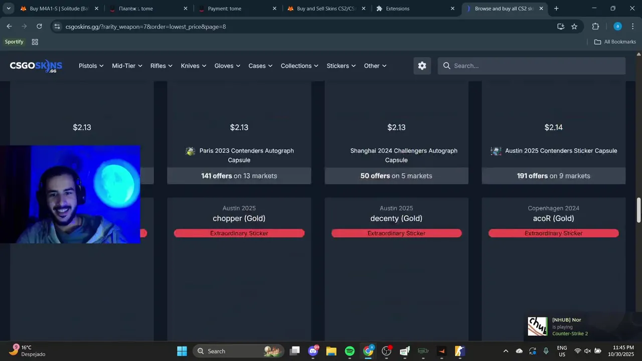Image resolution: width=642 pixels, height=361 pixels.
Task: Close the Extensions tab
Action: click(x=452, y=9)
